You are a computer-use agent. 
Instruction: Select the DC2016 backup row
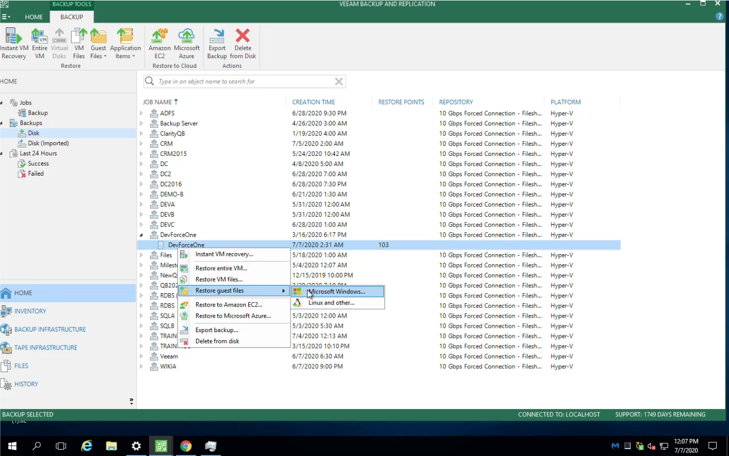(379, 184)
